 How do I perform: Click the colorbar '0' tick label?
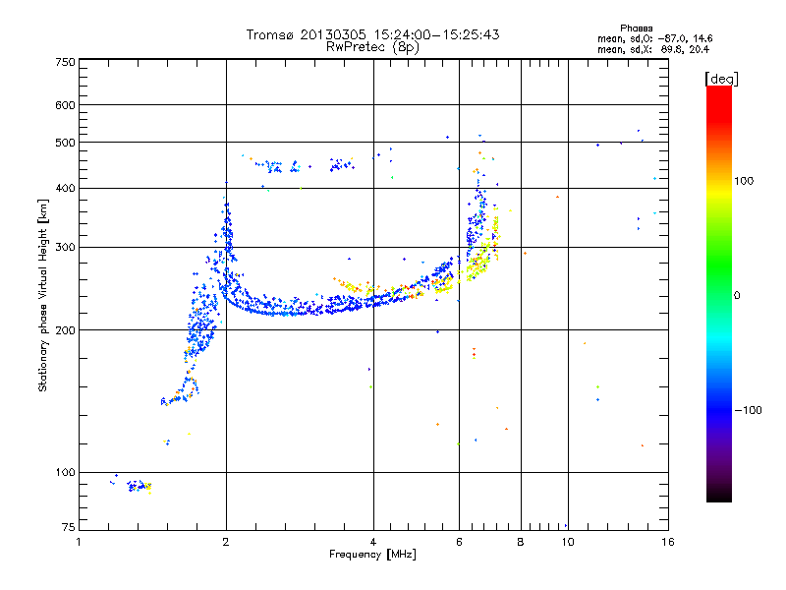point(737,296)
